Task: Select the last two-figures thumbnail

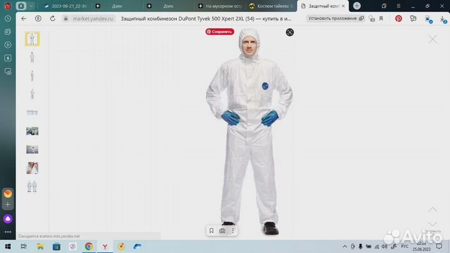Action: [32, 186]
